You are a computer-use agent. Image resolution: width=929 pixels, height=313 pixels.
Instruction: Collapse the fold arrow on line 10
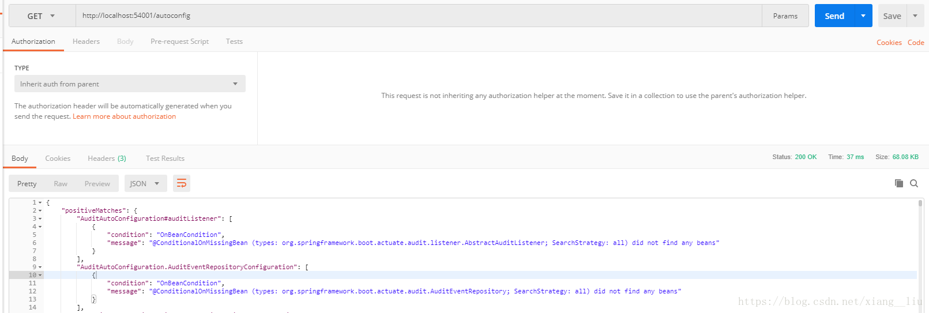(x=40, y=276)
